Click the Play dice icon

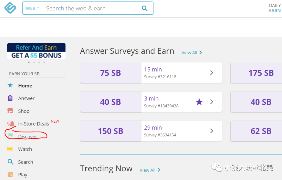click(x=10, y=175)
